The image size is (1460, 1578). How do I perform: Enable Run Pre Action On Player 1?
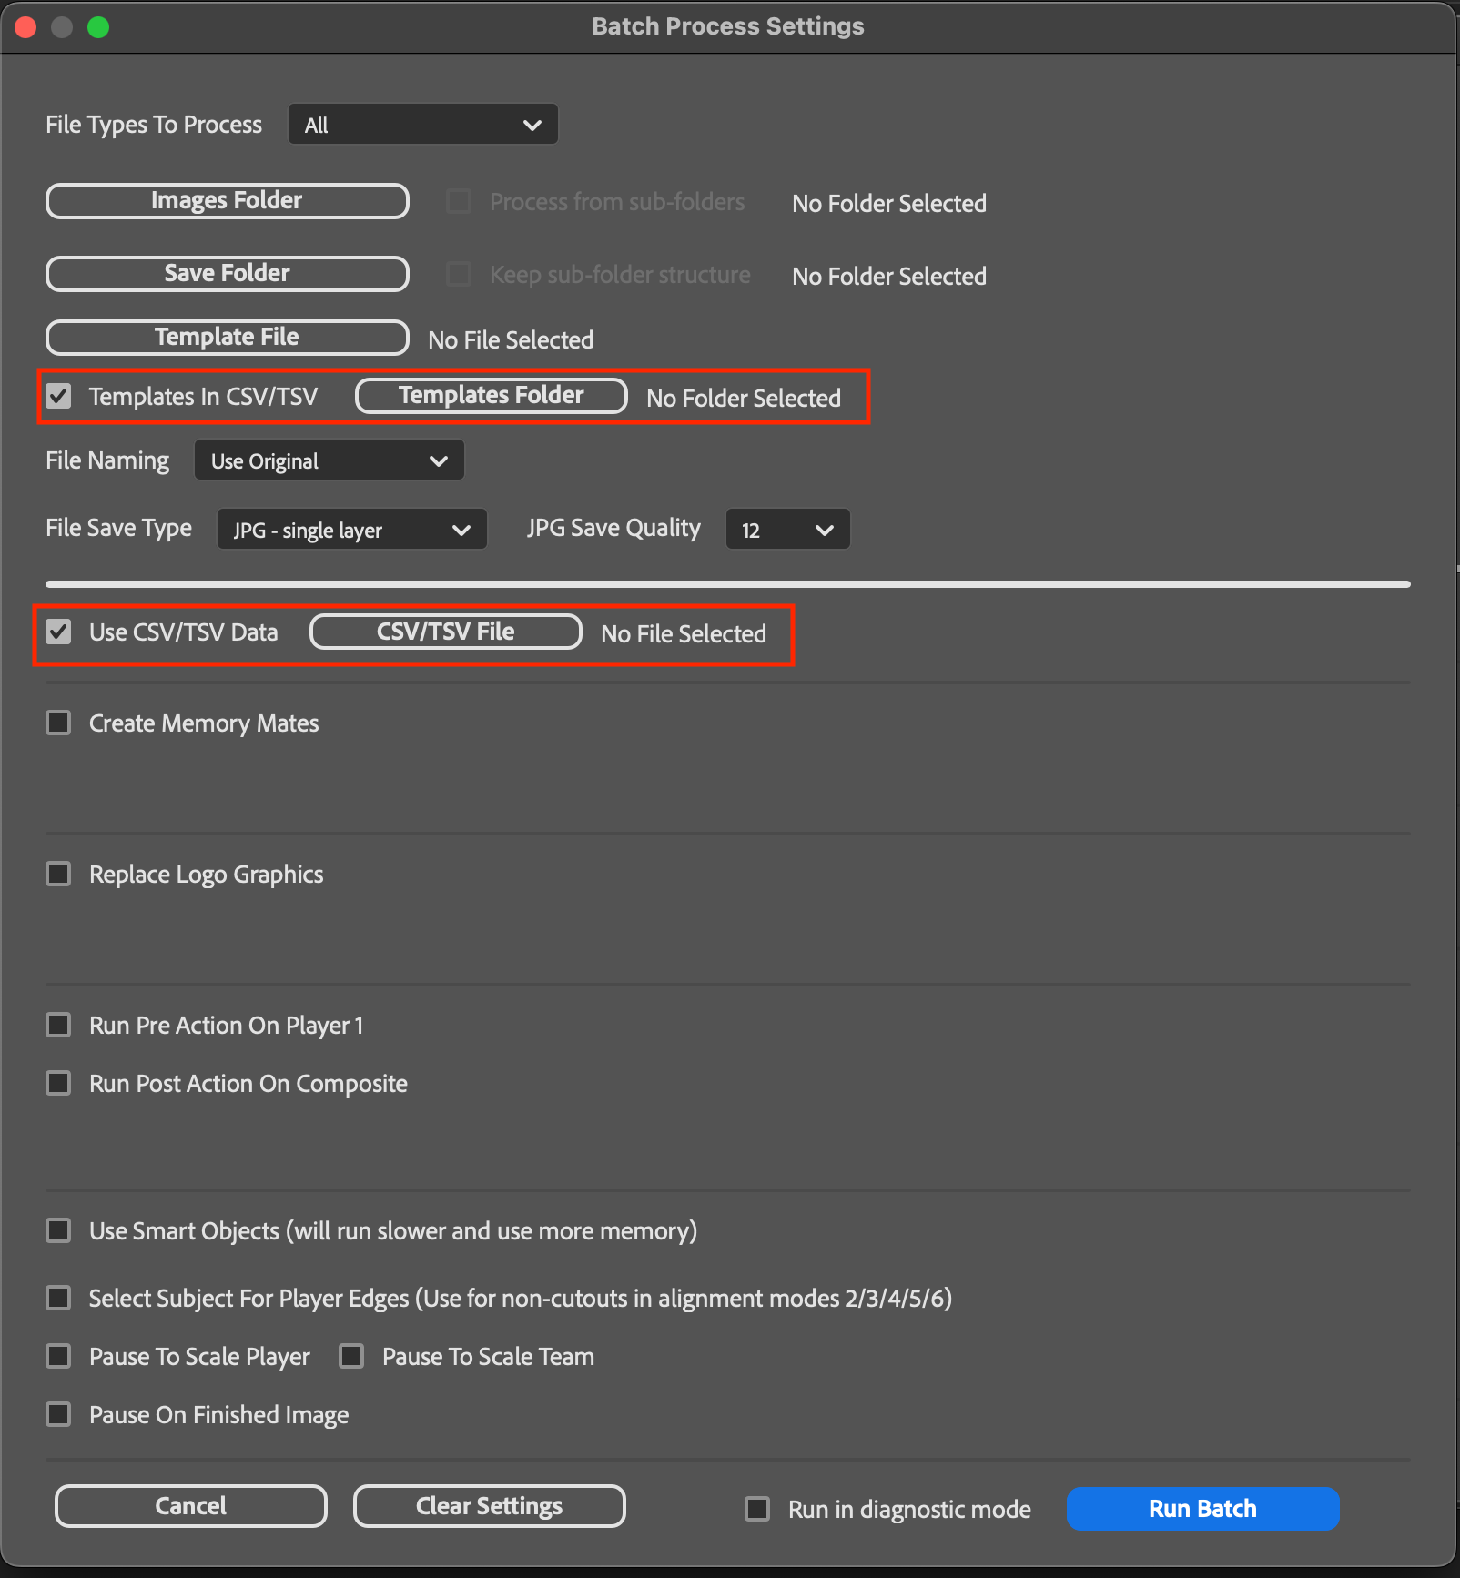click(59, 1026)
